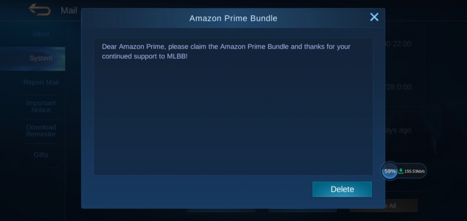The image size is (467, 221).
Task: Open the Important Notice tab
Action: click(41, 106)
